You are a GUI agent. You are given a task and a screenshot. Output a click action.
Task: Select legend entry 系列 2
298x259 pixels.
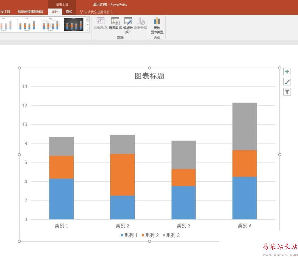click(x=152, y=235)
